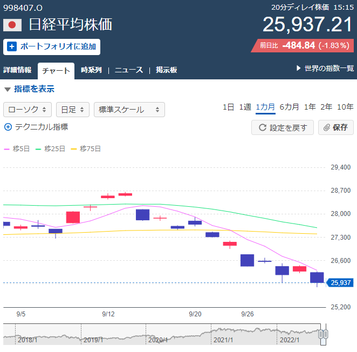The width and height of the screenshot is (357, 352).
Task: Select the 6カ月 time range
Action: 289,107
